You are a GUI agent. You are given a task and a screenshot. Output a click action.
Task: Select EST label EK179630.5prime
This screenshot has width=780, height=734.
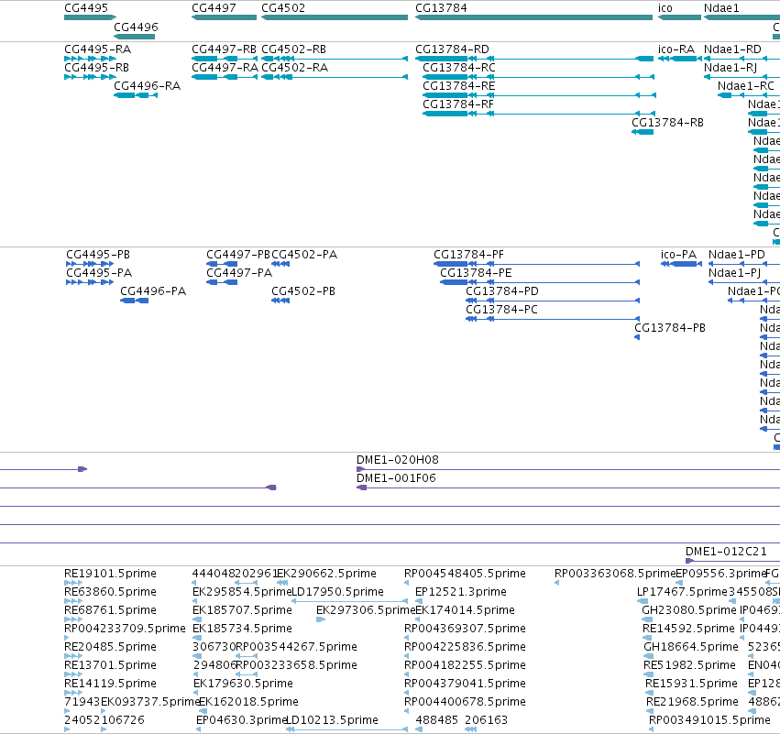point(243,684)
